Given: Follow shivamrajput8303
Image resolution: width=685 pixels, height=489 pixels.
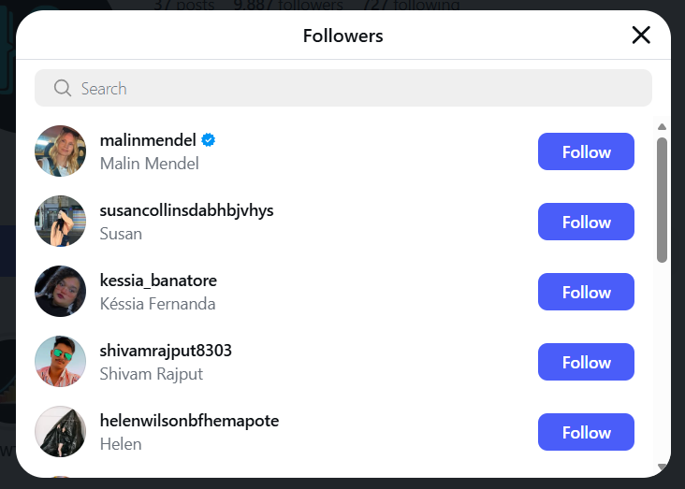Looking at the screenshot, I should (x=586, y=362).
